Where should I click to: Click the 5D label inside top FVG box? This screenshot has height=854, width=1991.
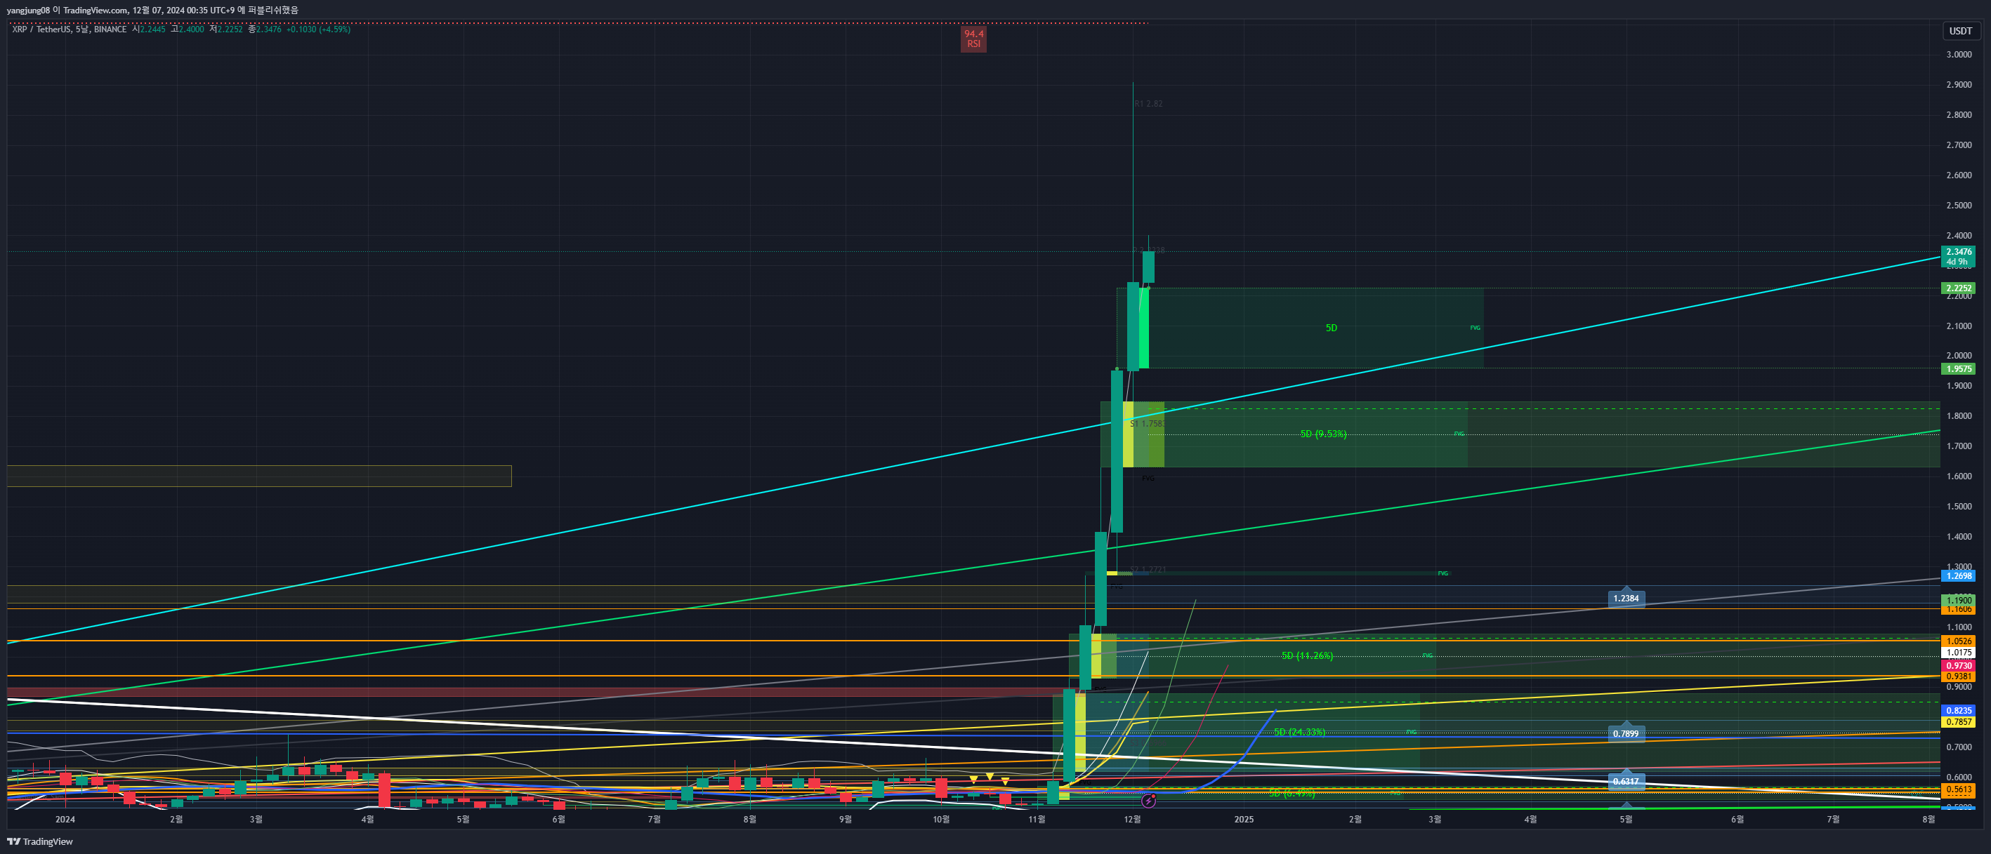coord(1331,328)
